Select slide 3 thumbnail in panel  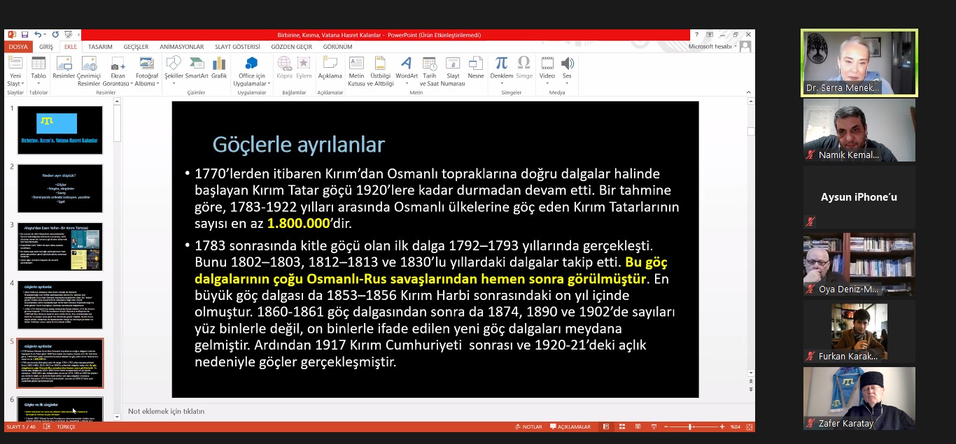[60, 247]
